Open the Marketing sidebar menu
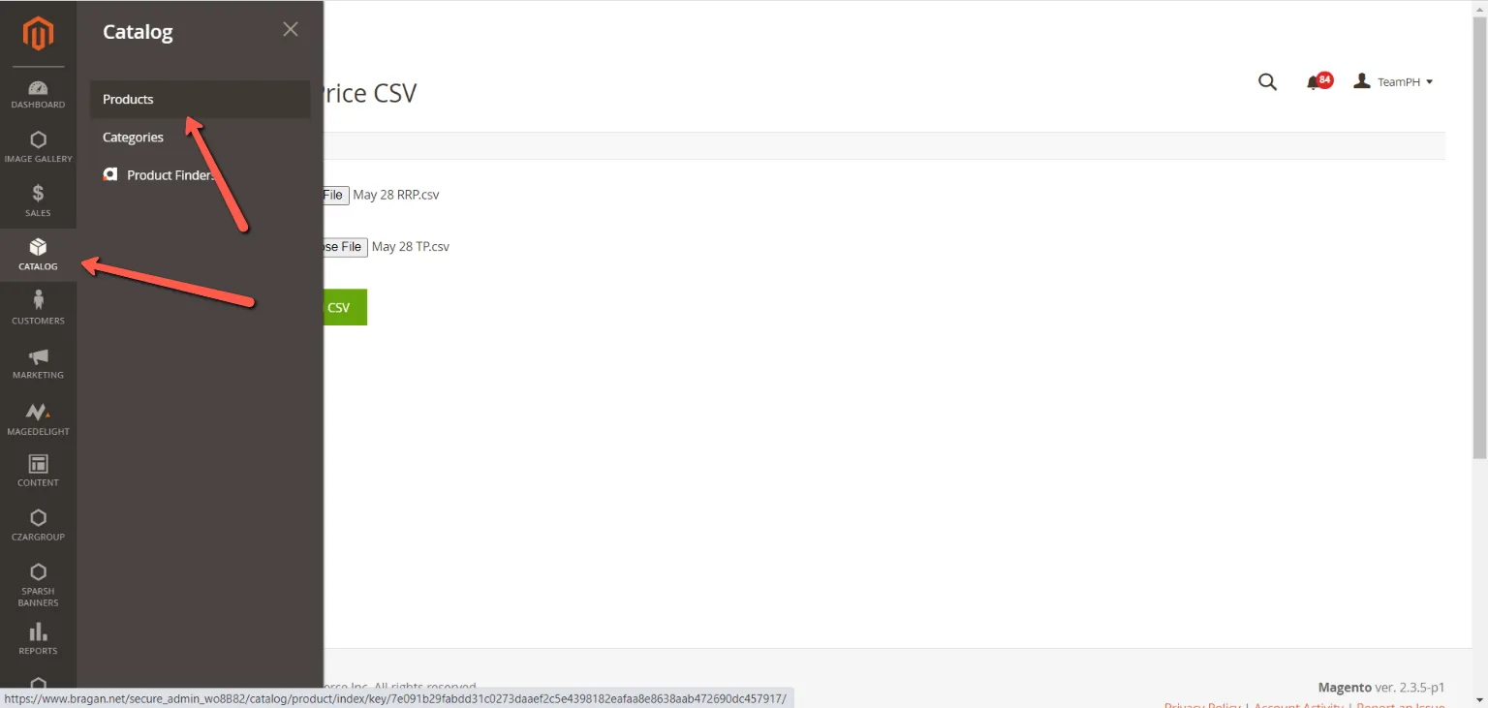The image size is (1488, 708). click(x=38, y=363)
